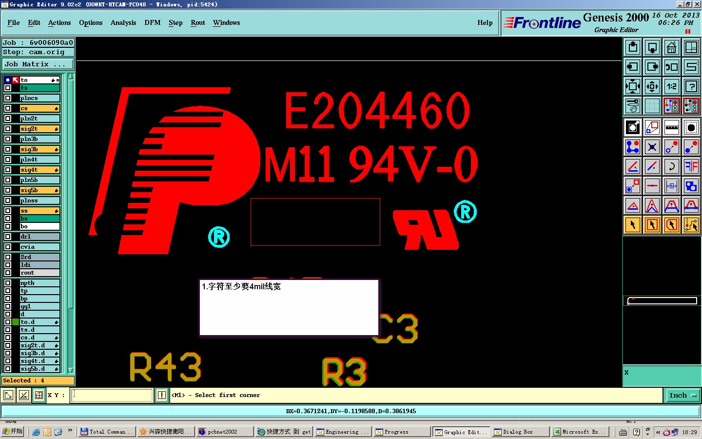Image resolution: width=702 pixels, height=439 pixels.
Task: Open the Analysis menu
Action: (x=123, y=22)
